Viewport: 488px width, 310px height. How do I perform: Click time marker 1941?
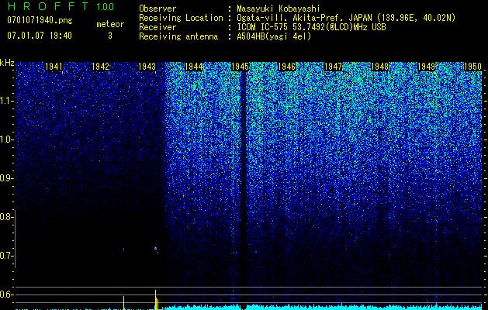tap(54, 67)
